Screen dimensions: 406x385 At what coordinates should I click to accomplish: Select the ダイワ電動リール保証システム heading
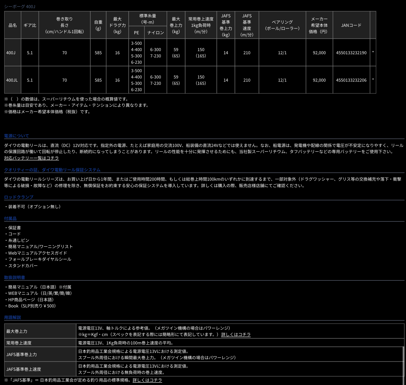pos(52,170)
